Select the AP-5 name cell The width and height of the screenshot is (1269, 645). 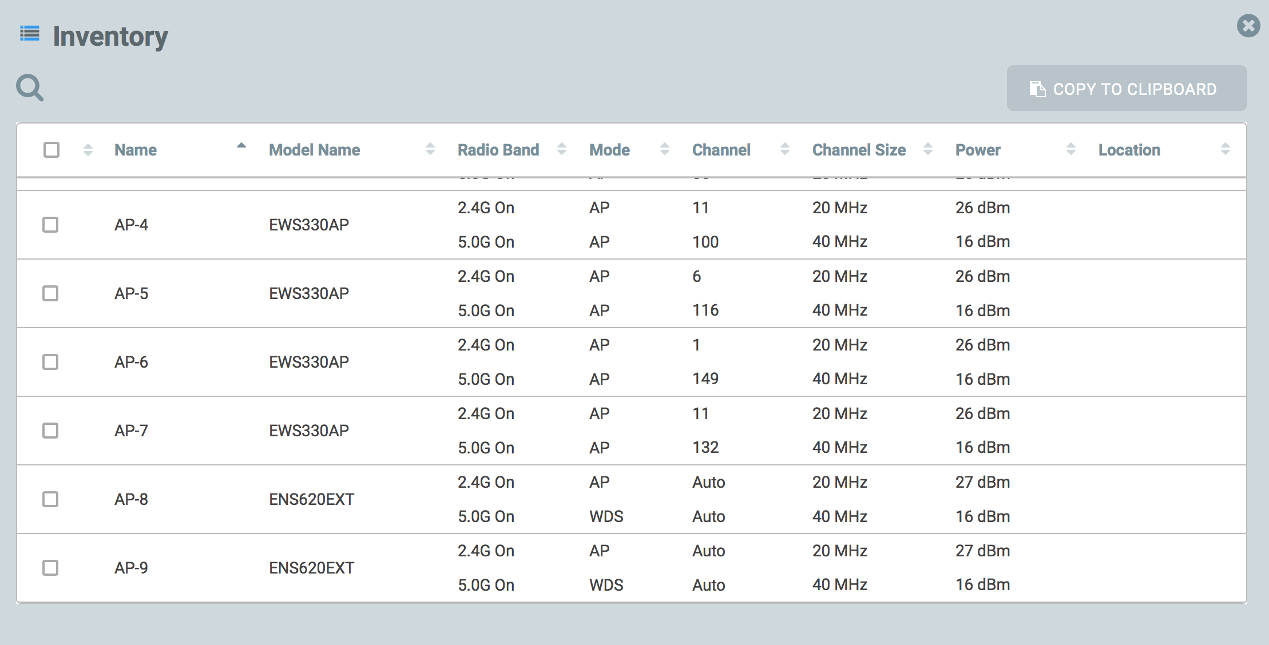click(131, 293)
